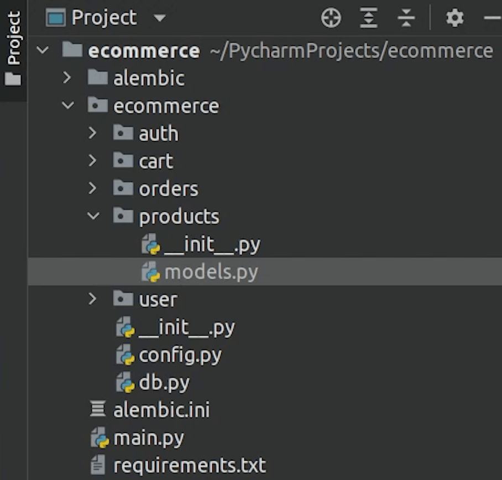Expand the alembic folder

(67, 78)
